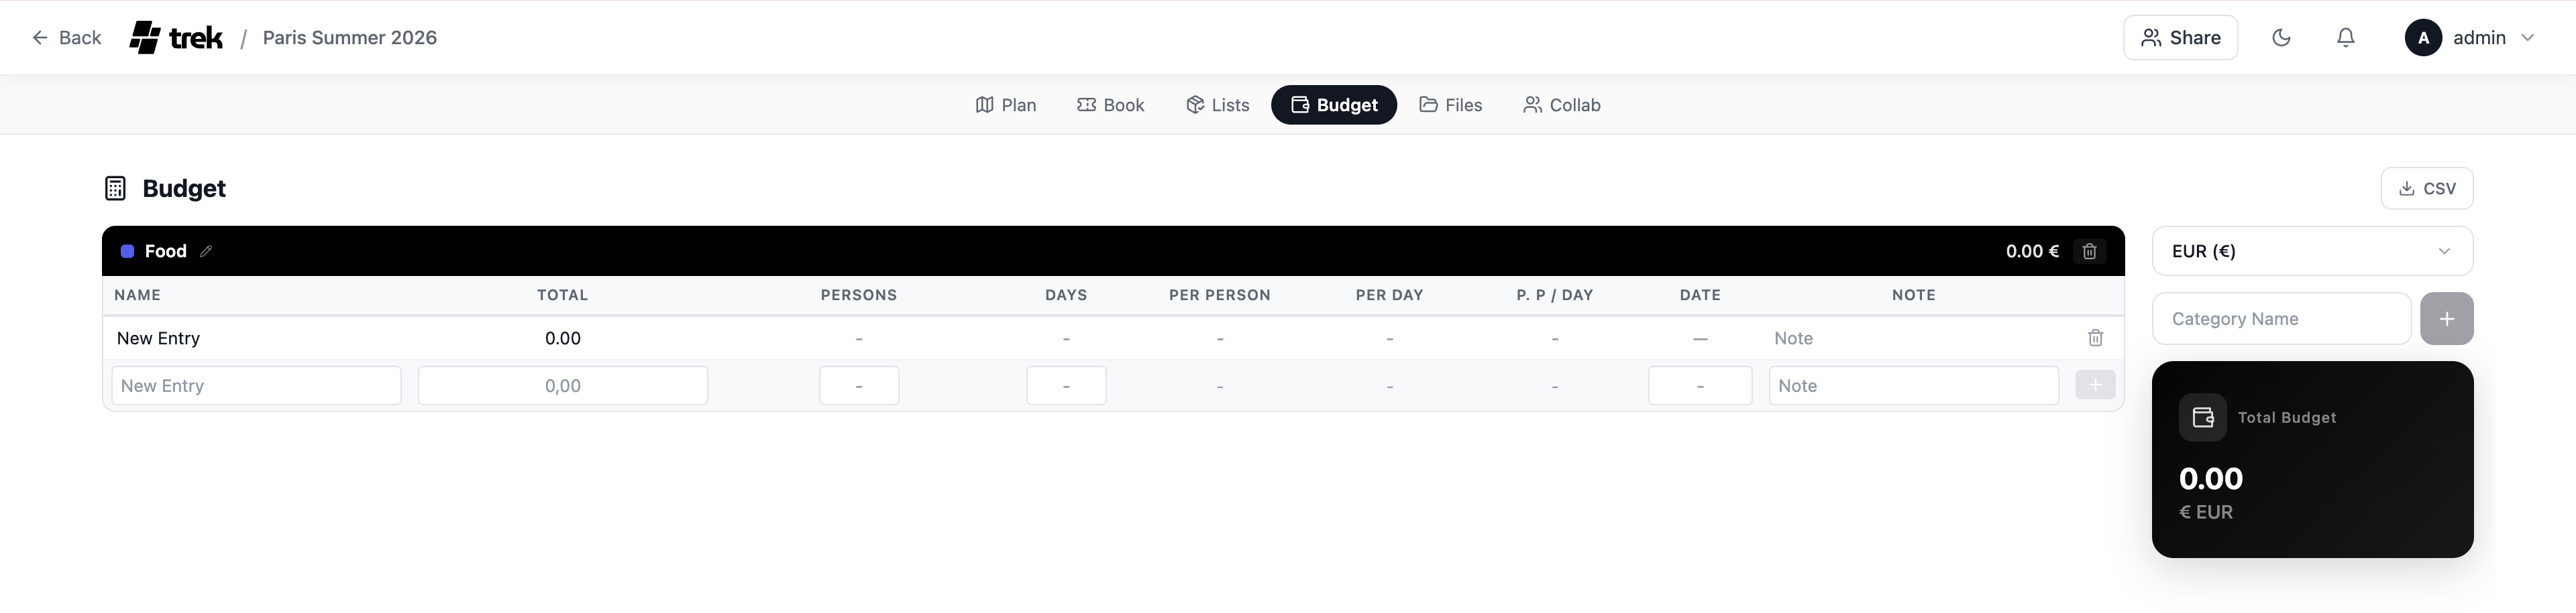Go Back to the previous page
The image size is (2576, 613).
pos(66,38)
